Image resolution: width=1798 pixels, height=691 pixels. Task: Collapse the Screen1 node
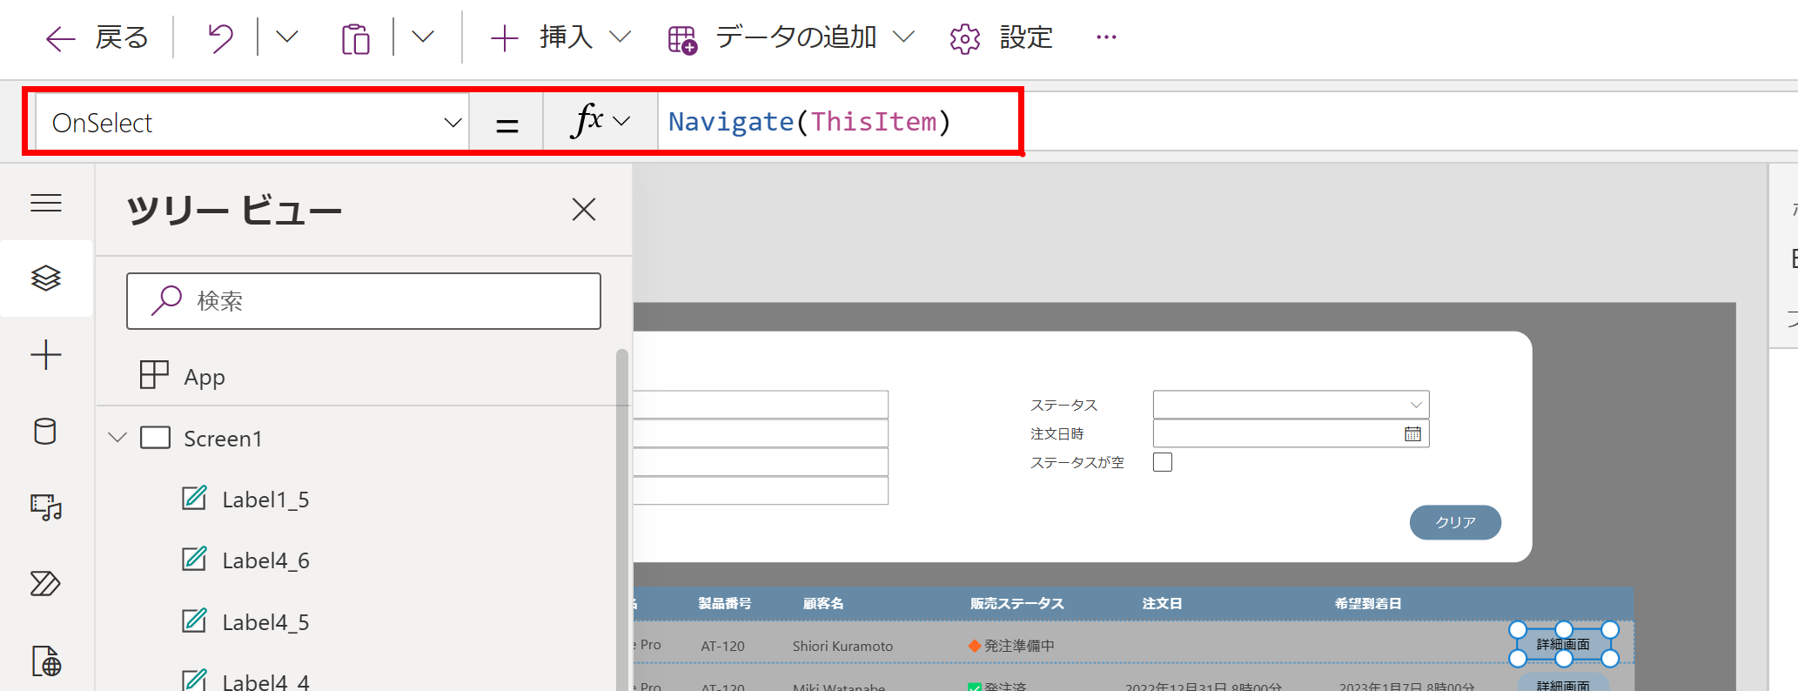pos(117,438)
